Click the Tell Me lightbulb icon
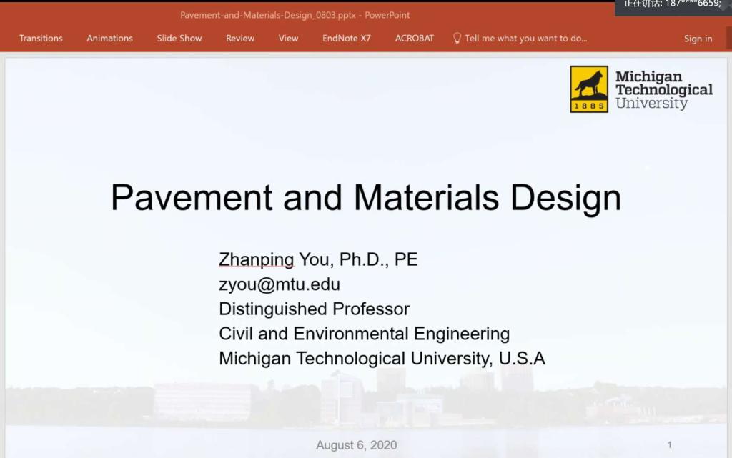The width and height of the screenshot is (732, 458). (x=457, y=38)
